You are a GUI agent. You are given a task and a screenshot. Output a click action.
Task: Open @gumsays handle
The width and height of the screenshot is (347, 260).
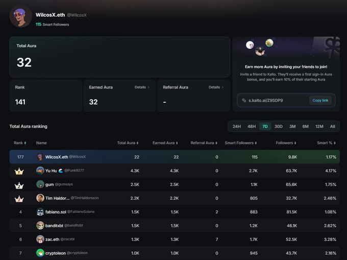(x=64, y=184)
